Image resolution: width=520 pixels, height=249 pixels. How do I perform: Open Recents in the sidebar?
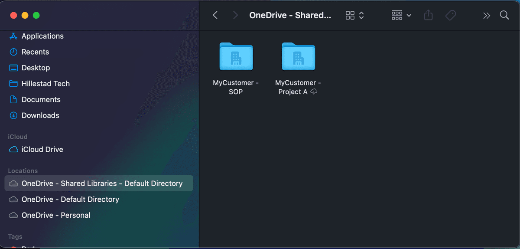tap(35, 52)
